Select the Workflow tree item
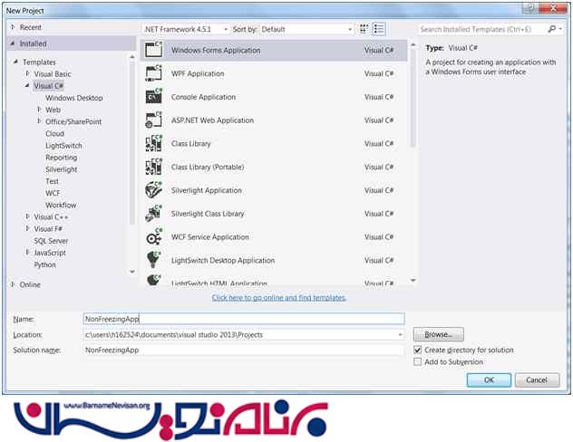This screenshot has height=442, width=573. (x=61, y=205)
